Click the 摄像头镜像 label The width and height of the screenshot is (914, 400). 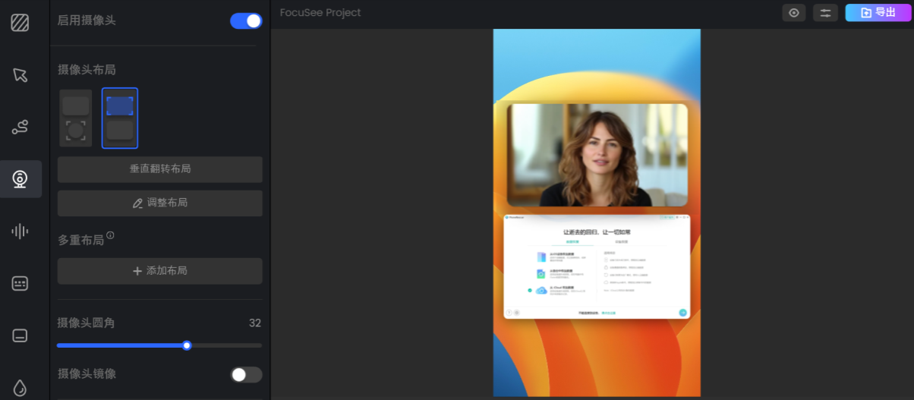pos(87,373)
